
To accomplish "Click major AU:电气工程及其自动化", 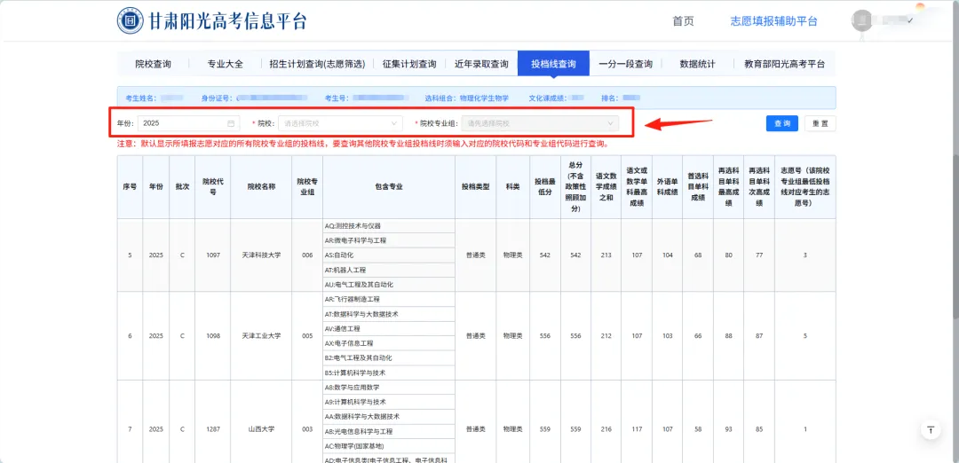I will [x=389, y=285].
